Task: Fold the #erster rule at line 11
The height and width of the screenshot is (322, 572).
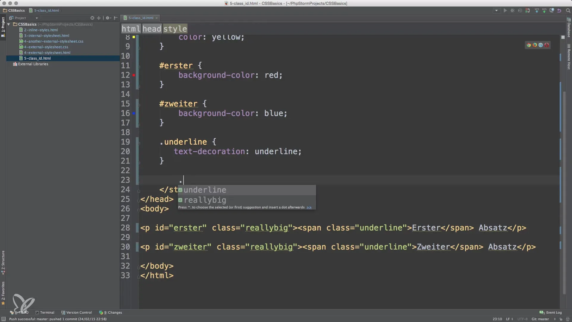Action: point(139,67)
